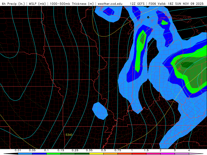Click the "0.15" legend value
The image size is (207, 155).
61,150
